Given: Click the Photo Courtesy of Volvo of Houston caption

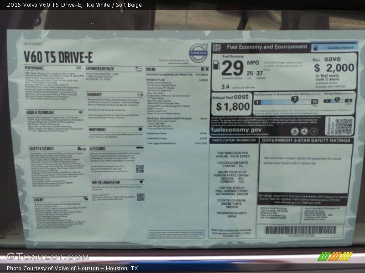Looking at the screenshot, I should 73,268.
